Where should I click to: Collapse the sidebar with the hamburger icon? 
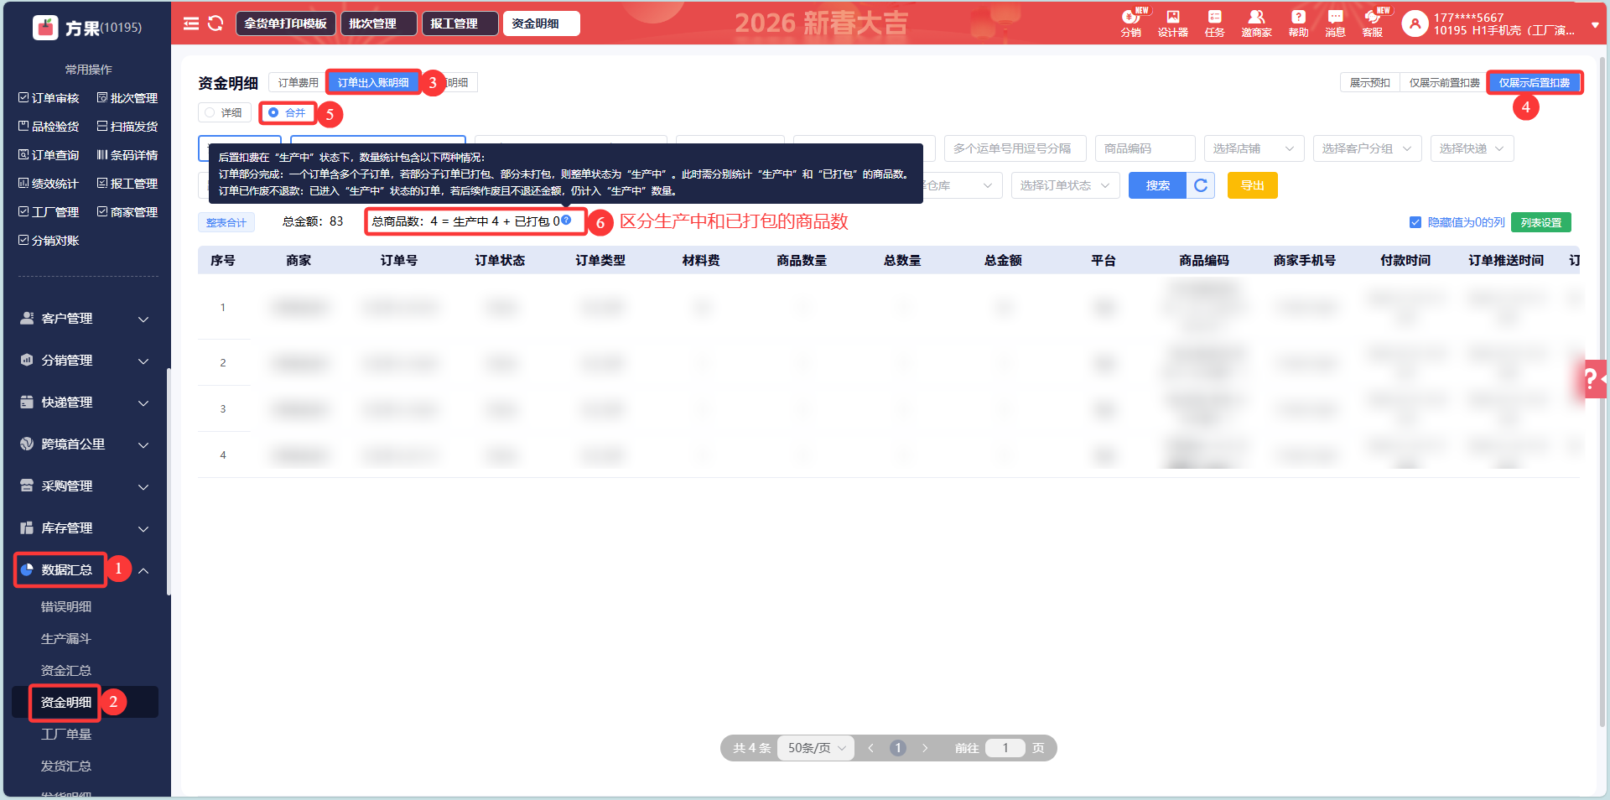point(191,23)
